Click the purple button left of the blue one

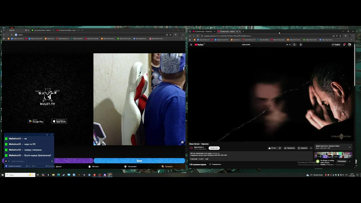(73, 161)
